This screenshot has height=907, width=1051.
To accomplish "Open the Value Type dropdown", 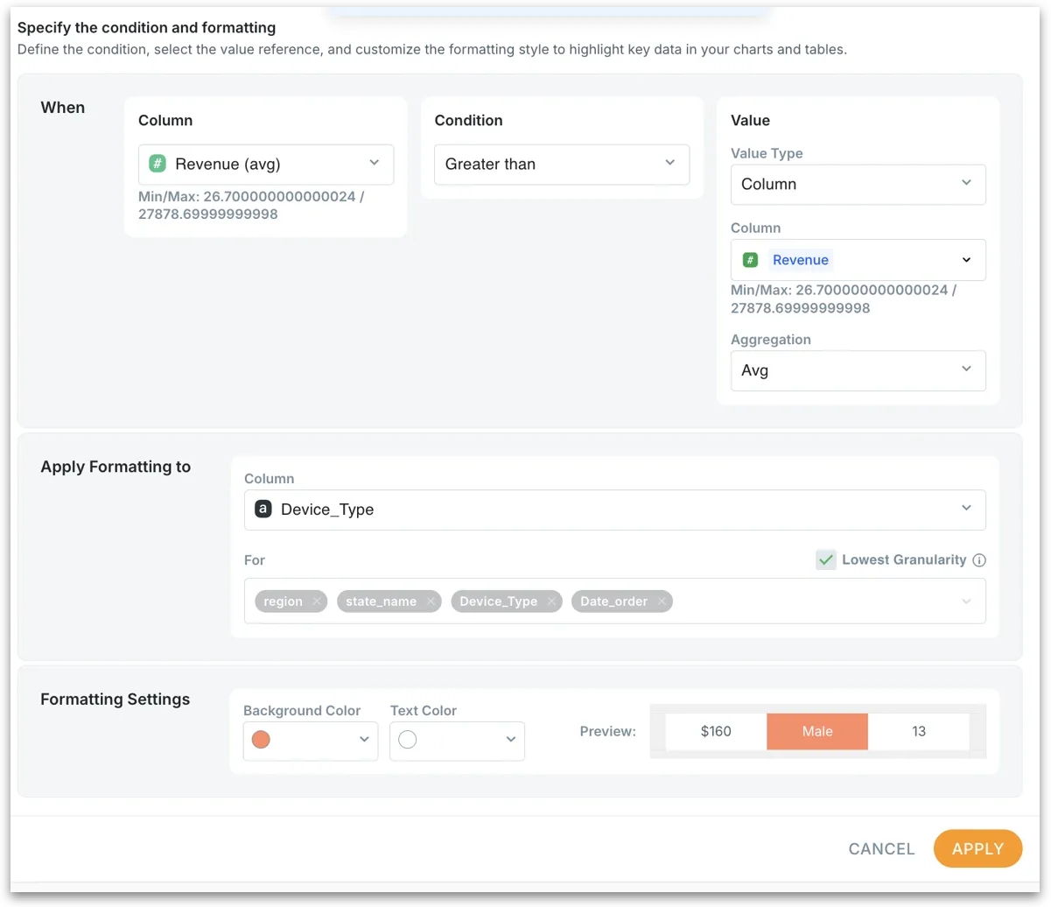I will [858, 184].
